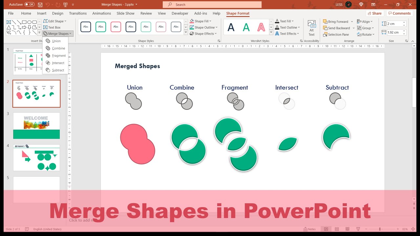Choose Subtract from Merge Shapes menu
420x236 pixels.
55,70
